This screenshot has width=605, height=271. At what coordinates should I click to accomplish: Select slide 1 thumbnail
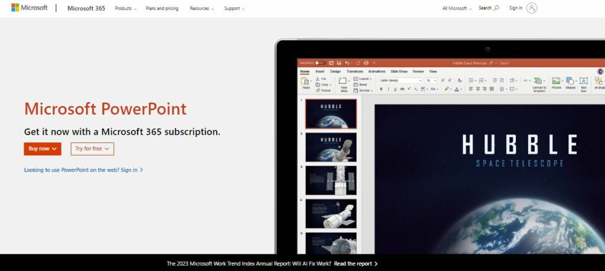coord(331,114)
